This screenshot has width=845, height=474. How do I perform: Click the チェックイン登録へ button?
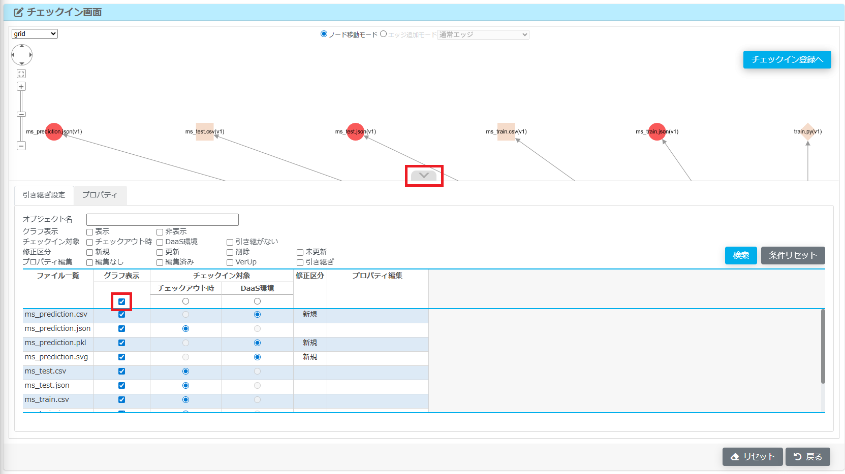[x=787, y=59]
